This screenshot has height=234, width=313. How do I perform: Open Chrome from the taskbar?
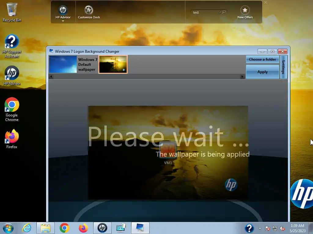pyautogui.click(x=64, y=228)
